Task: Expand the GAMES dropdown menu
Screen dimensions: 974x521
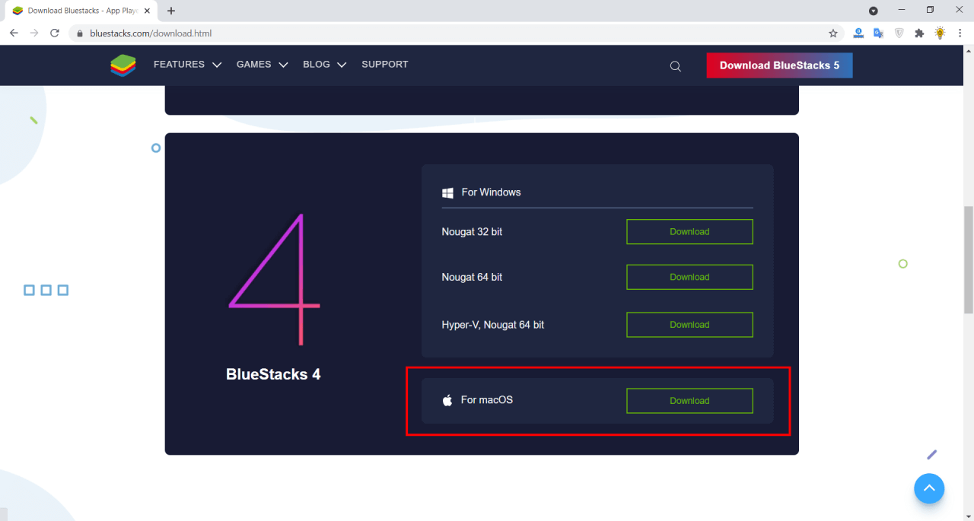Action: point(262,65)
